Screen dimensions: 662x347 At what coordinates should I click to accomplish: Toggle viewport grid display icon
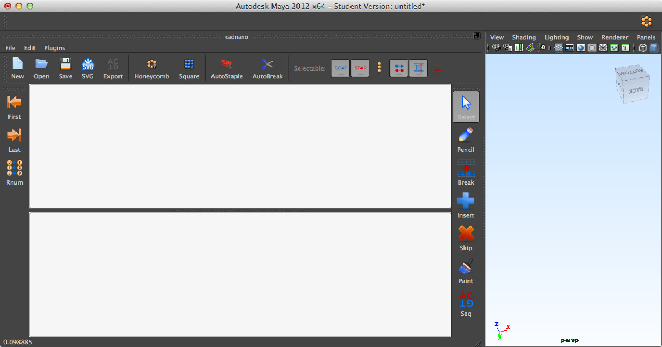pos(558,48)
